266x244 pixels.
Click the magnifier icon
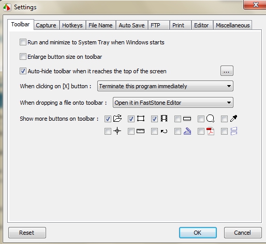pos(210,119)
